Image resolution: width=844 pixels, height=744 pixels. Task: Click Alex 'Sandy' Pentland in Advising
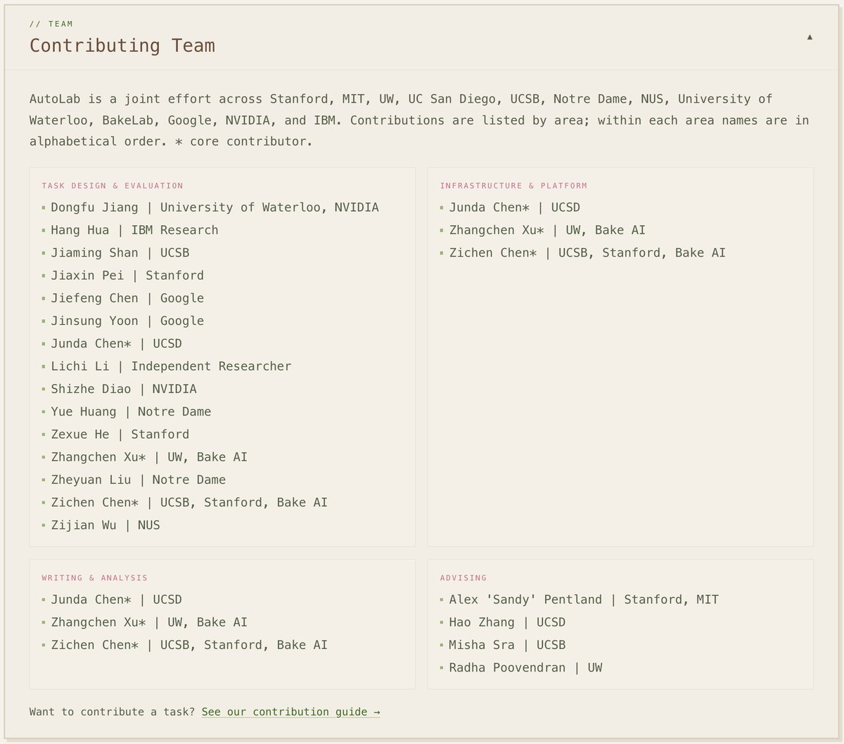click(584, 600)
